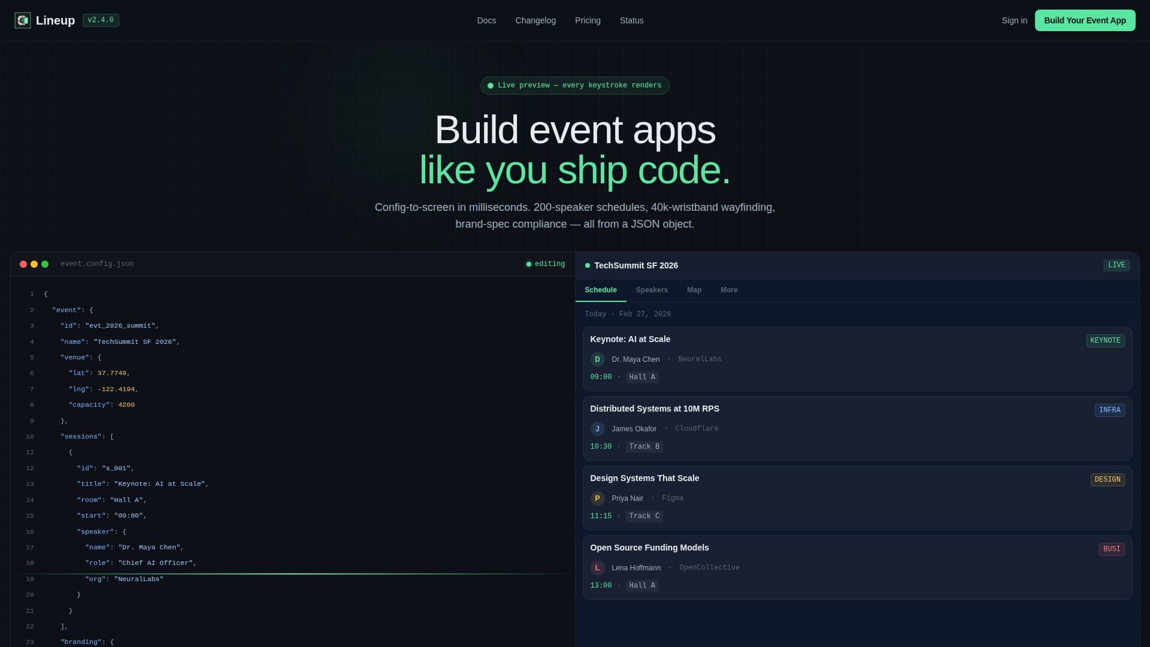Click the "09:00" start value in code
This screenshot has height=647, width=1150.
coord(129,516)
